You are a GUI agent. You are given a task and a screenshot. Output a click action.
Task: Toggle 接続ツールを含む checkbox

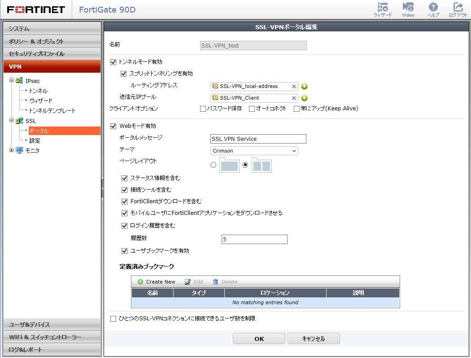pyautogui.click(x=124, y=190)
